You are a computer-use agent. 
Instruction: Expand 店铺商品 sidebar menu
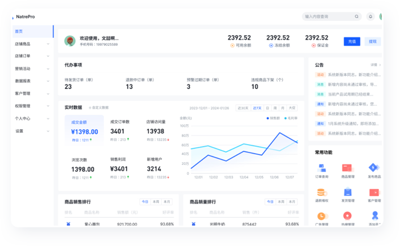click(x=32, y=44)
